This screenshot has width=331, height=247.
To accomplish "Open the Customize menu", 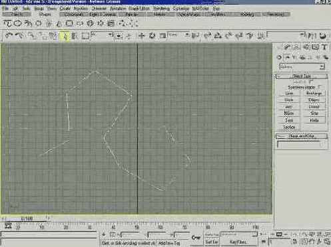I will [x=181, y=9].
